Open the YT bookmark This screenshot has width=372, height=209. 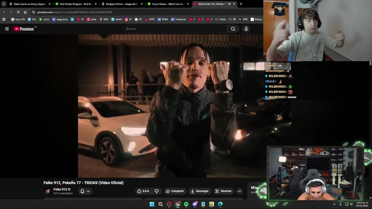(81, 19)
